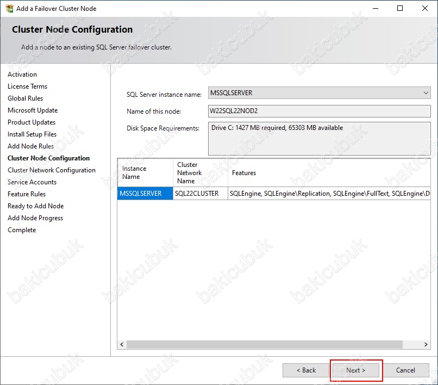Go to the Activation step
Image resolution: width=438 pixels, height=385 pixels.
point(22,74)
